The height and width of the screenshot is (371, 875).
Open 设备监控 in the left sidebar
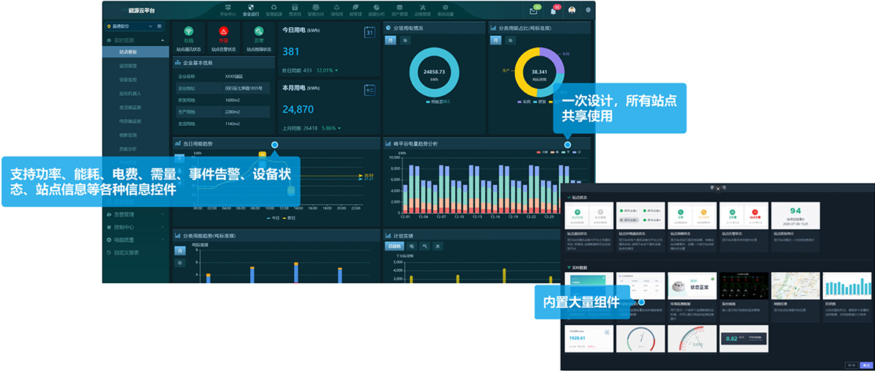pos(128,80)
